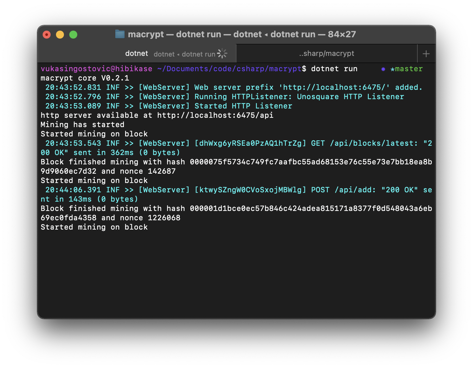Open http://localhost:6475/api link in output

[x=215, y=115]
